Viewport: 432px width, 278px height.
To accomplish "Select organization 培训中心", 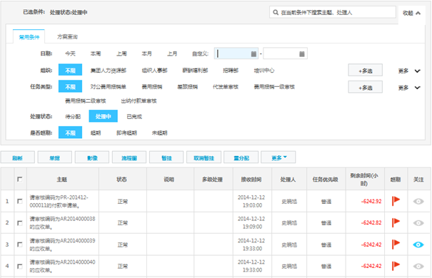I will 264,71.
